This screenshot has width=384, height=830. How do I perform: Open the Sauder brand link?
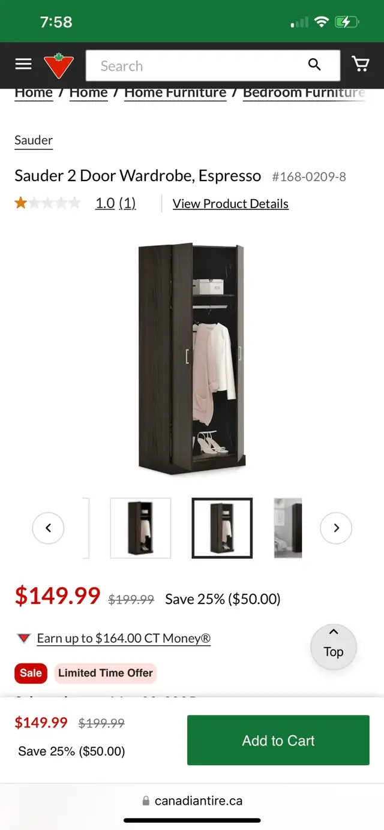coord(34,140)
